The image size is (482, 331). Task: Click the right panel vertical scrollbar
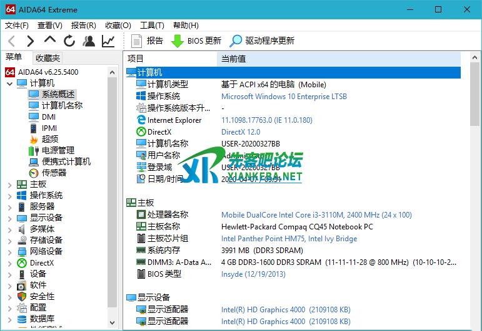(474, 187)
